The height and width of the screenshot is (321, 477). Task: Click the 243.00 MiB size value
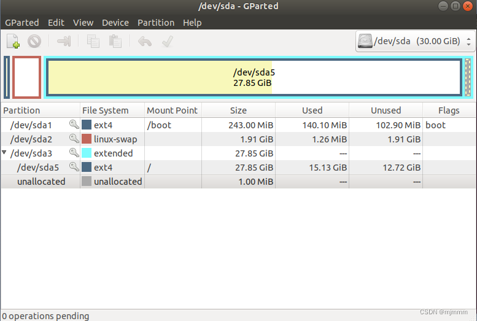[250, 125]
